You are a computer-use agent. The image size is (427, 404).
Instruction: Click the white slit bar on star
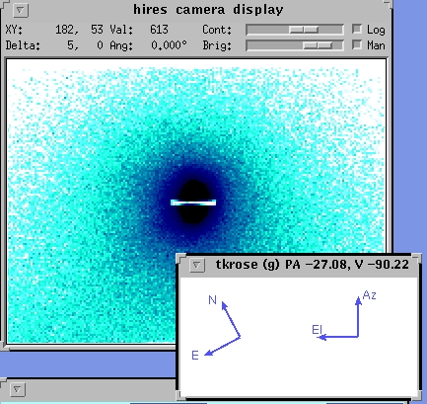coord(193,202)
